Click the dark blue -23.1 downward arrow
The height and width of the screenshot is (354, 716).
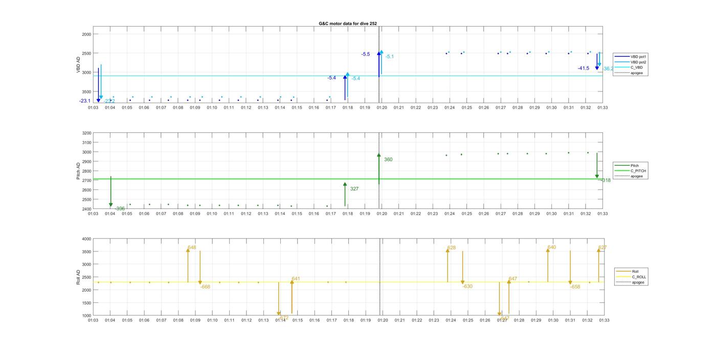[x=98, y=85]
